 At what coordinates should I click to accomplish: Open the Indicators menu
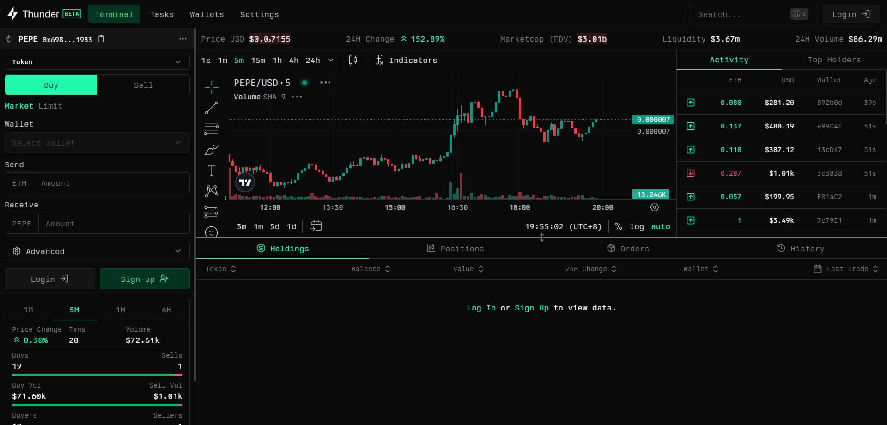[x=406, y=60]
